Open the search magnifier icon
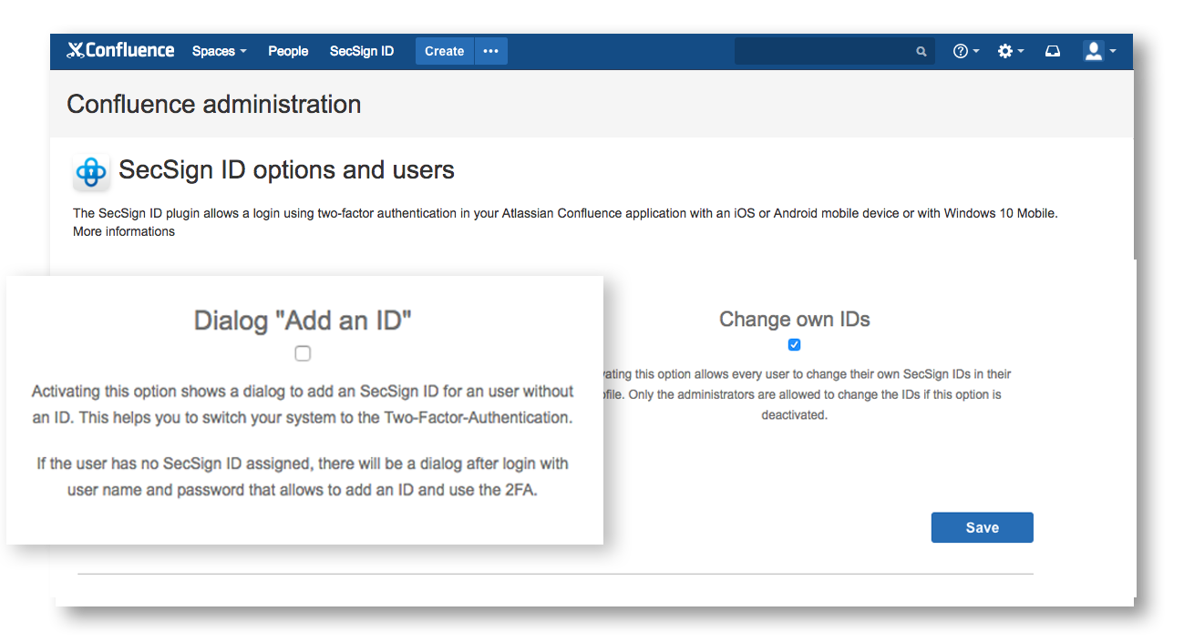 (920, 51)
